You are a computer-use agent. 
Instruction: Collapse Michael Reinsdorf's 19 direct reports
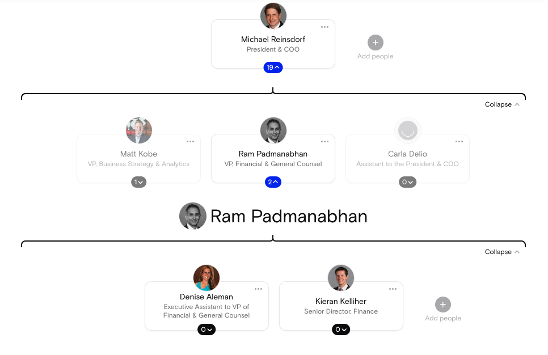coord(273,67)
